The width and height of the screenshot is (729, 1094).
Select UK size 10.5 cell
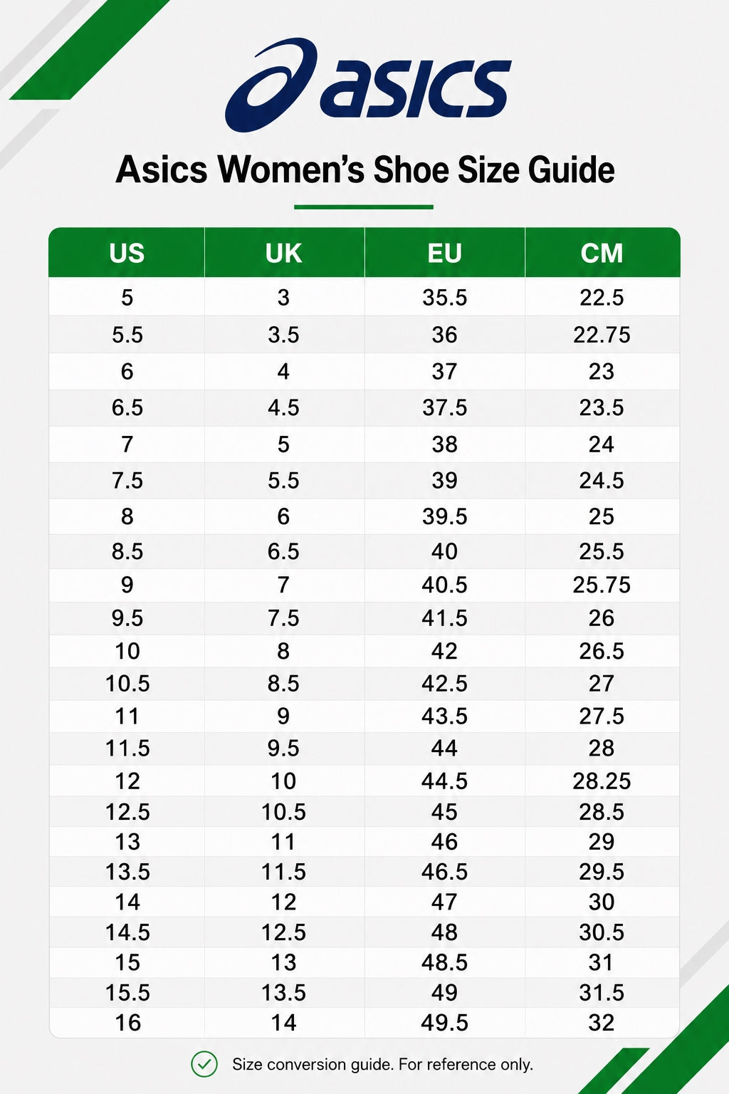point(284,811)
